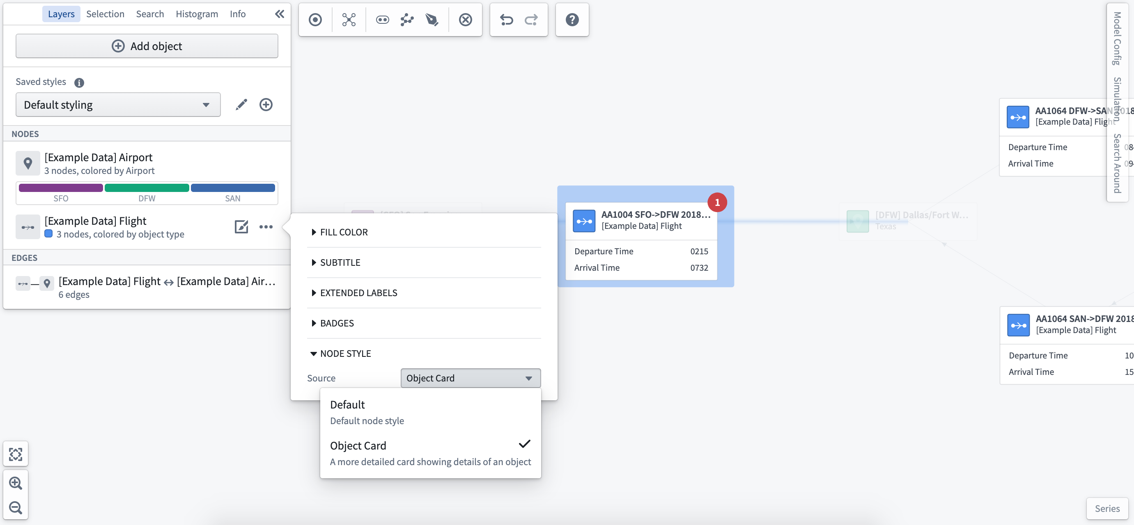The width and height of the screenshot is (1134, 525).
Task: Click the Saved styles info icon
Action: click(x=79, y=83)
